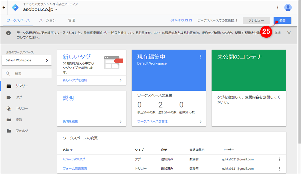
Task: Open the 現在編集中 card three-dot menu
Action: point(200,57)
